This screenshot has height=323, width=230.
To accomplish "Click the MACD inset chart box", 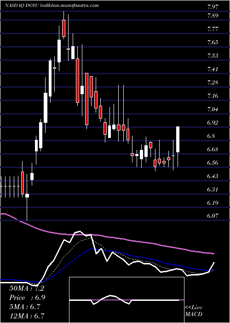I will pyautogui.click(x=126, y=300).
